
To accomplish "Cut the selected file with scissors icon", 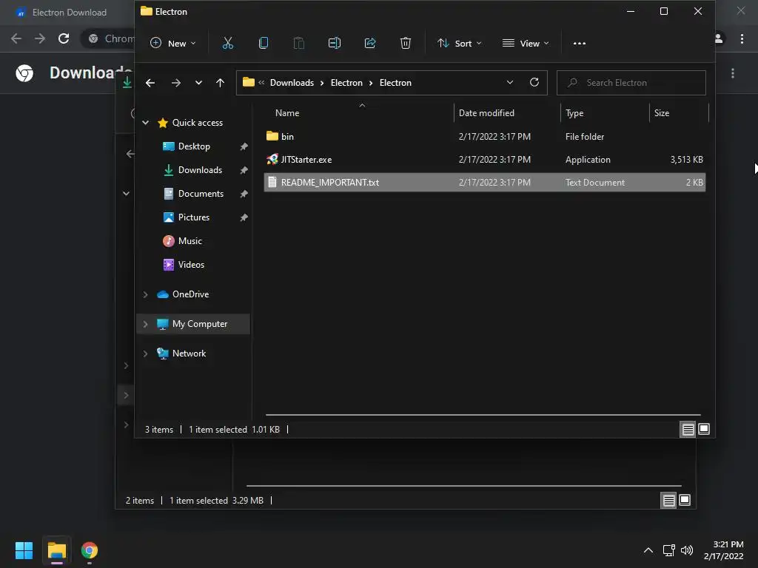I will [x=228, y=44].
